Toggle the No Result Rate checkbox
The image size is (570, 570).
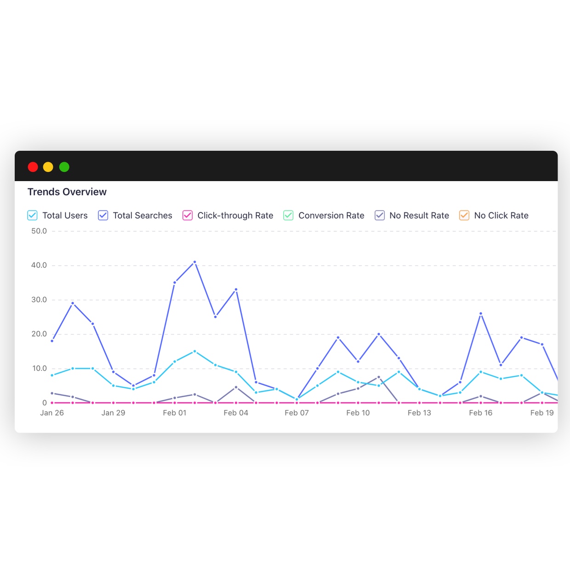point(380,215)
